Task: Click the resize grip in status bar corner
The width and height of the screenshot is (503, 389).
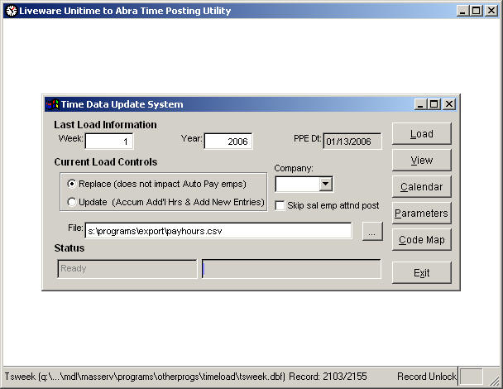Action: pos(494,379)
